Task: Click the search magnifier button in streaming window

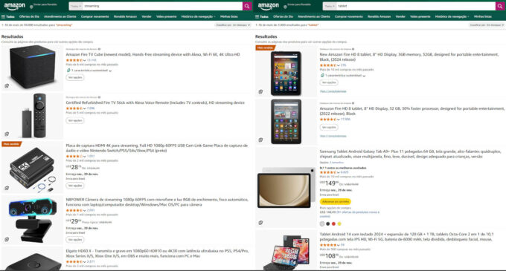Action: (x=247, y=6)
